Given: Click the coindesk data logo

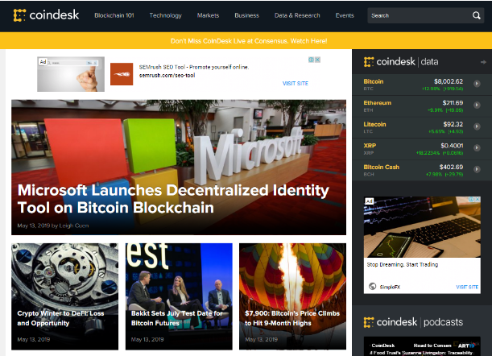Looking at the screenshot, I should (x=401, y=62).
